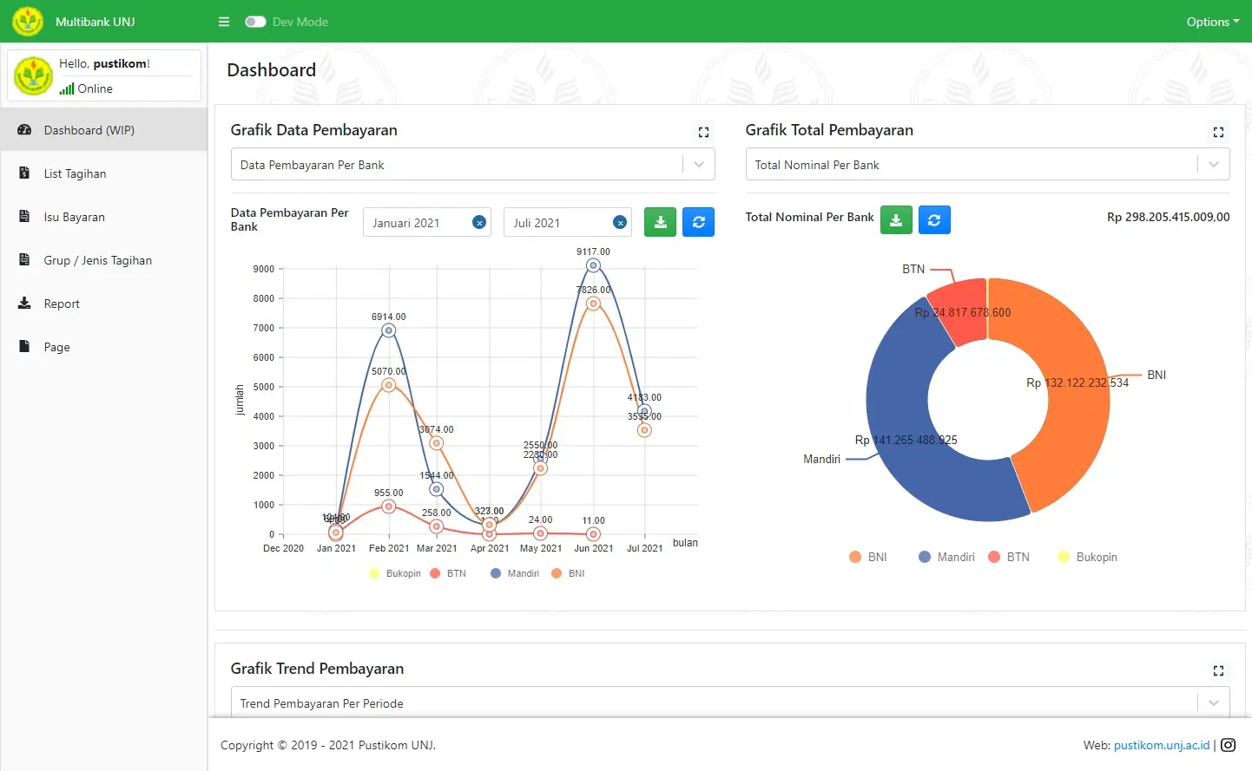Open the Options menu

click(x=1212, y=22)
